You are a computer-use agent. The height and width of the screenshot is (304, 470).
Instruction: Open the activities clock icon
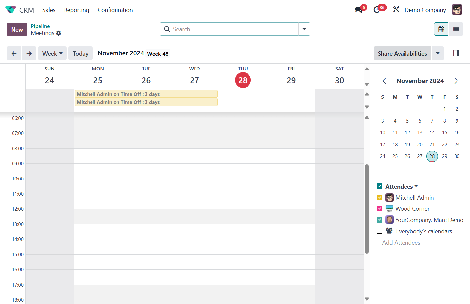[377, 10]
